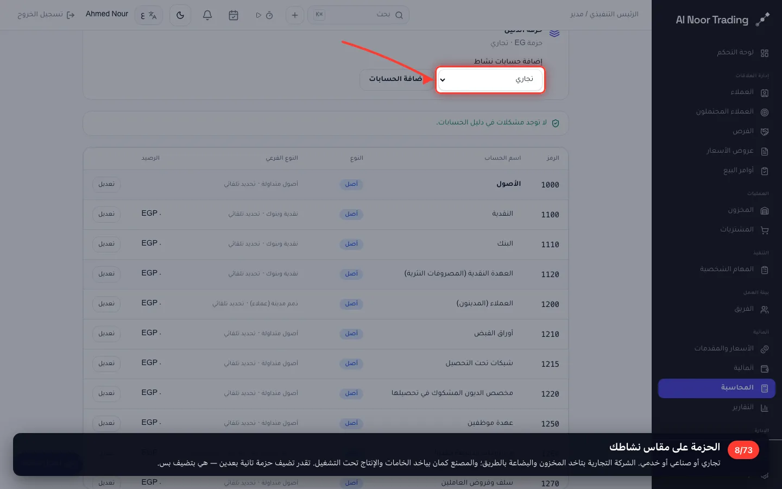
Task: Click the الفريق people icon
Action: point(765,309)
